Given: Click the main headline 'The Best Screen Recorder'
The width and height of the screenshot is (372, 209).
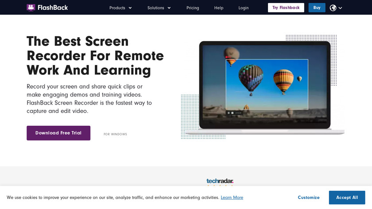Looking at the screenshot, I should [95, 56].
